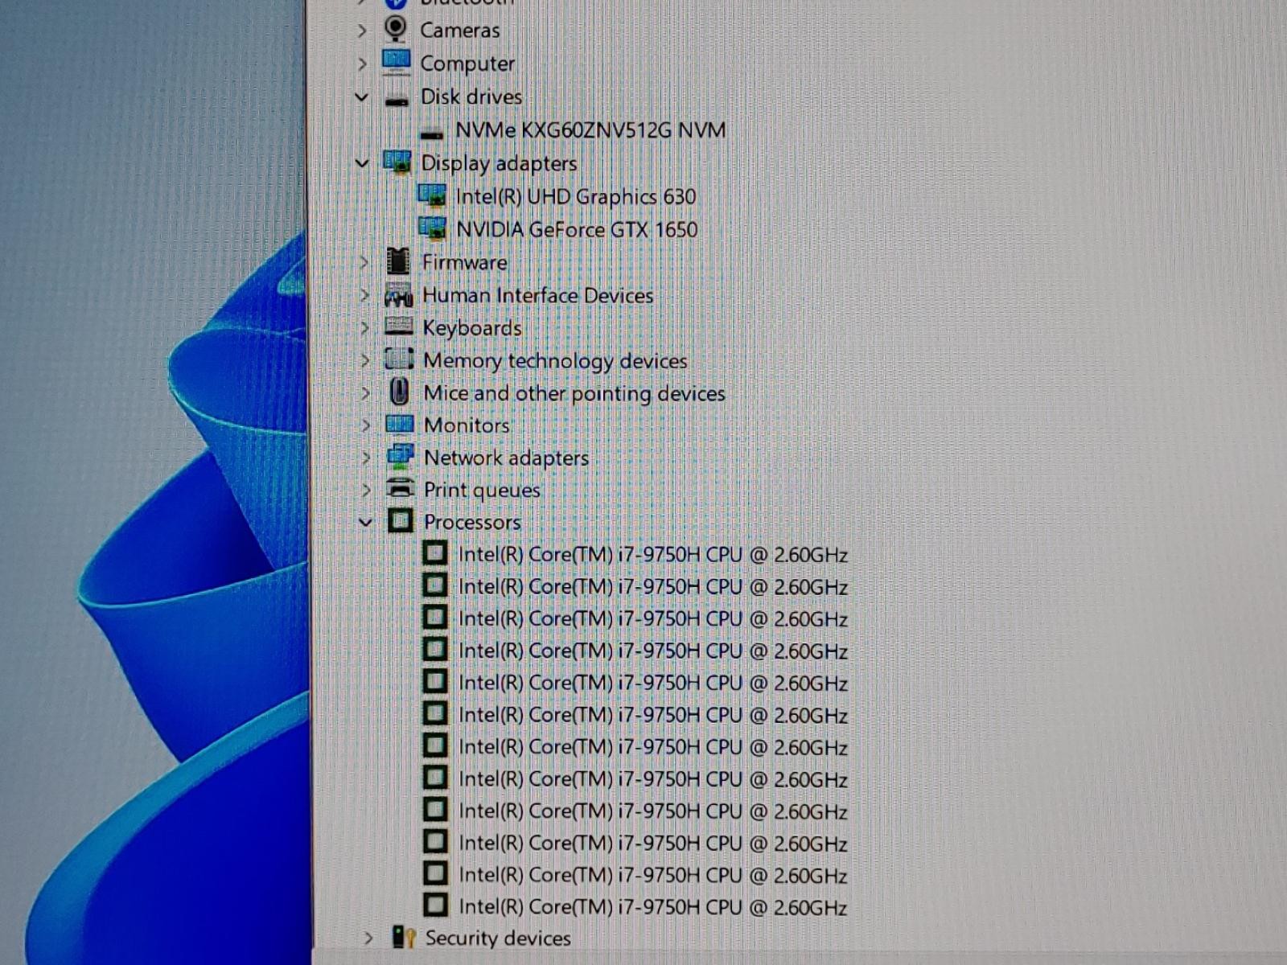1287x965 pixels.
Task: Expand the Mice and other pointing devices category
Action: (366, 393)
